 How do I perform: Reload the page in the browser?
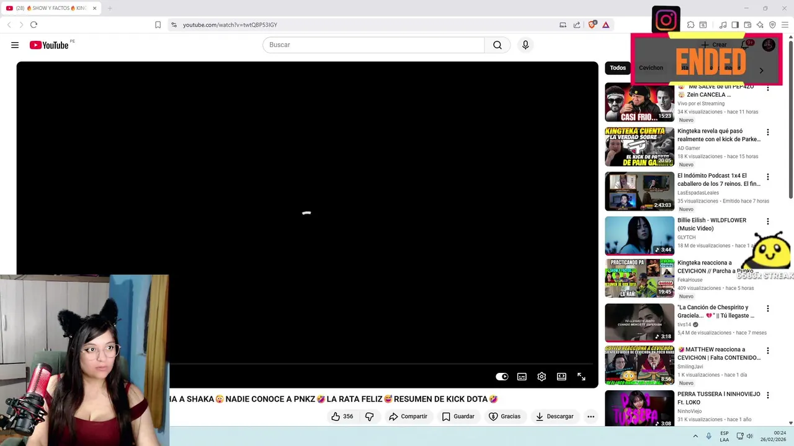click(x=33, y=25)
